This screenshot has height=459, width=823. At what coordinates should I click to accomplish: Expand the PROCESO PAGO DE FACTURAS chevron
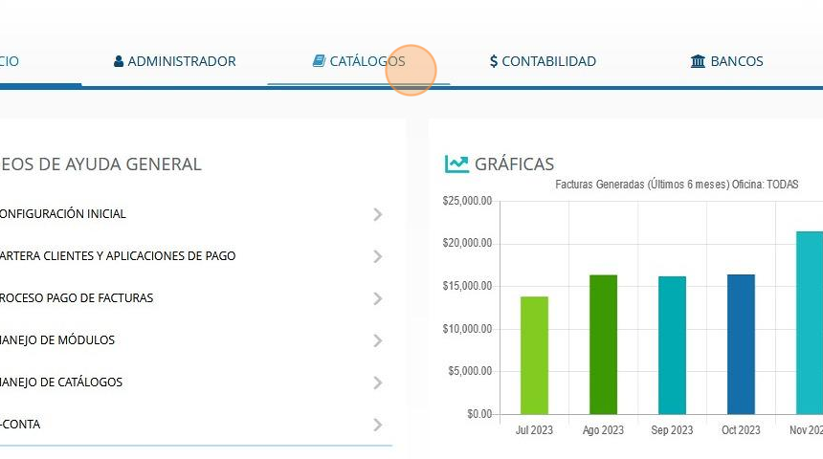[378, 298]
